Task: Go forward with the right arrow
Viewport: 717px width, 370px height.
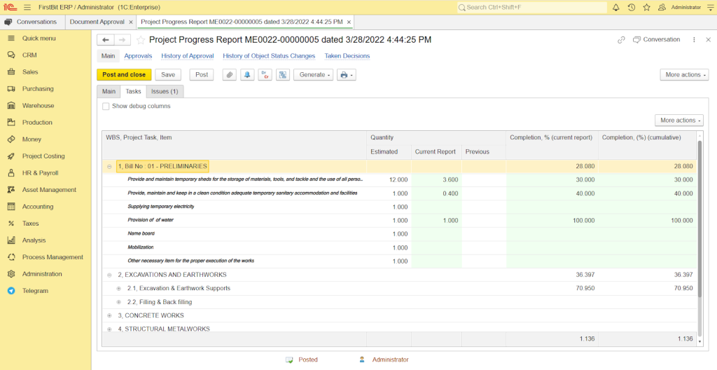Action: pos(122,40)
